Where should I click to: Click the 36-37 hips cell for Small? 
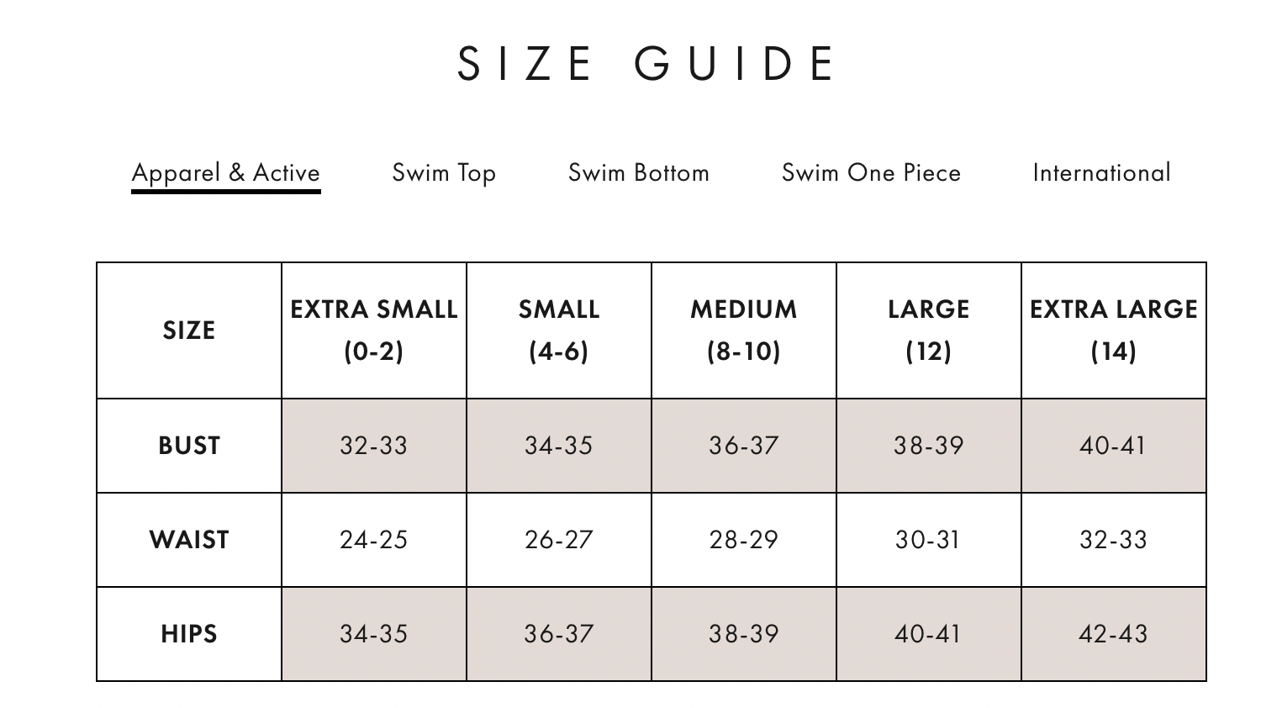559,634
